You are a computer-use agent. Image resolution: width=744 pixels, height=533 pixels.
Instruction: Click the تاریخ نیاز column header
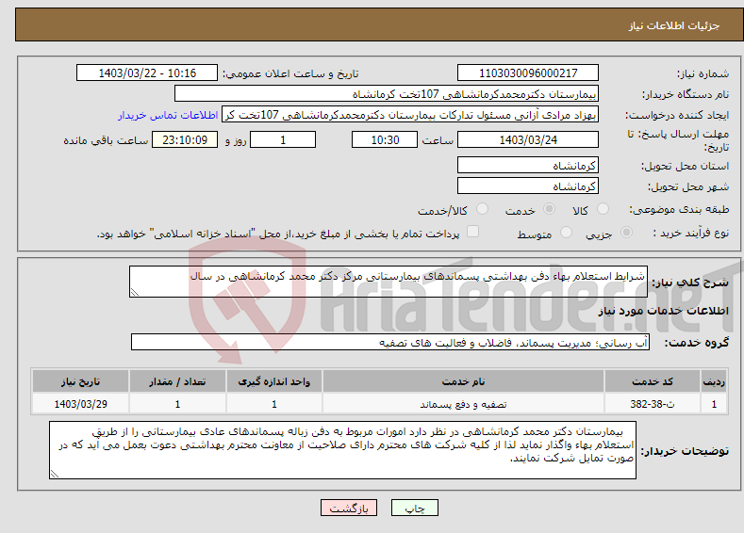[81, 381]
